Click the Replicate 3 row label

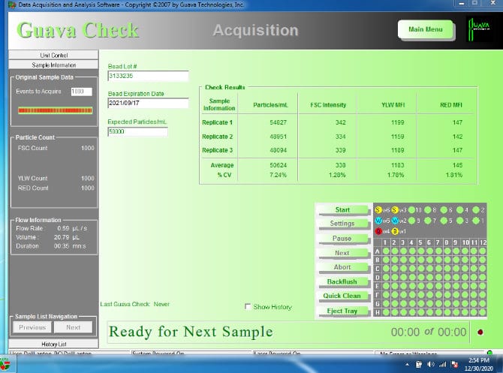pos(217,150)
